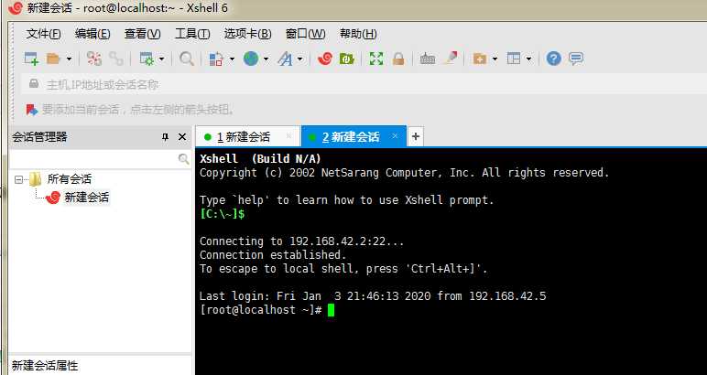This screenshot has width=707, height=375.
Task: Click the new folder plus icon
Action: [479, 59]
